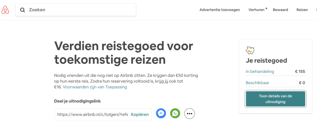The image size is (317, 134).
Task: Select the invitation link URL field
Action: click(x=93, y=115)
